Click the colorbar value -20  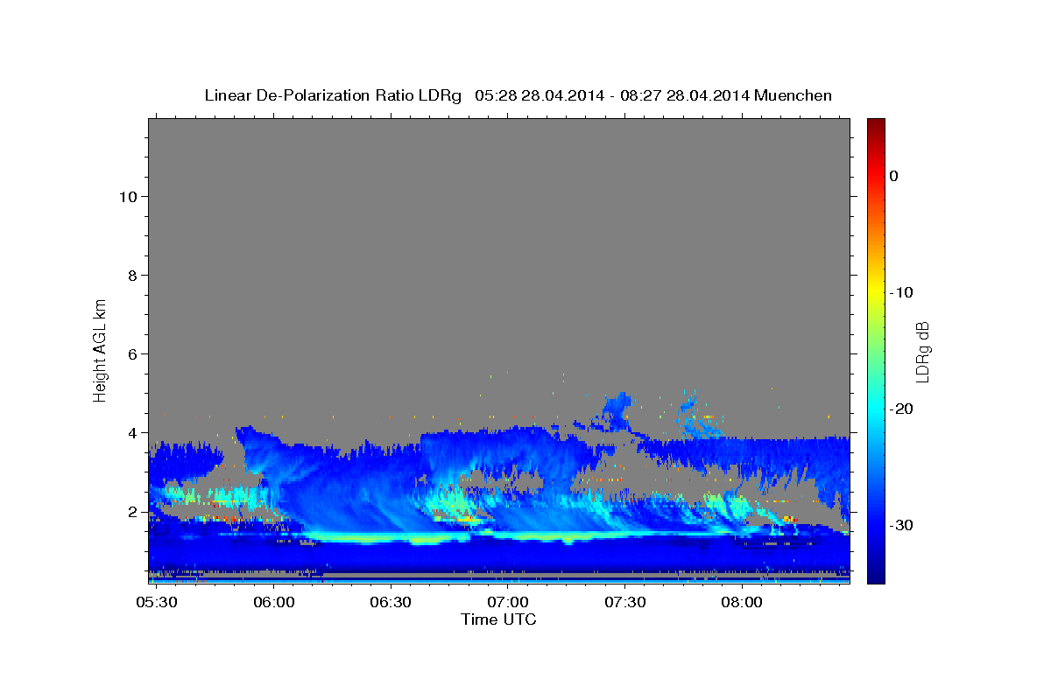click(901, 409)
